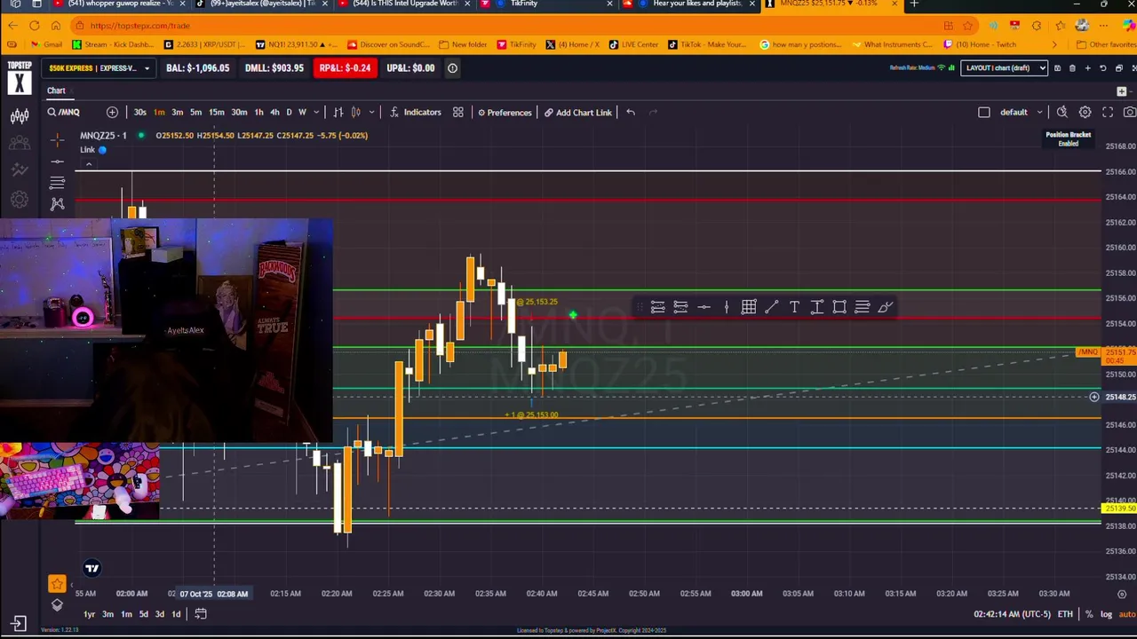Screen dimensions: 1137x639
Task: Click Add Chart Link
Action: (578, 113)
